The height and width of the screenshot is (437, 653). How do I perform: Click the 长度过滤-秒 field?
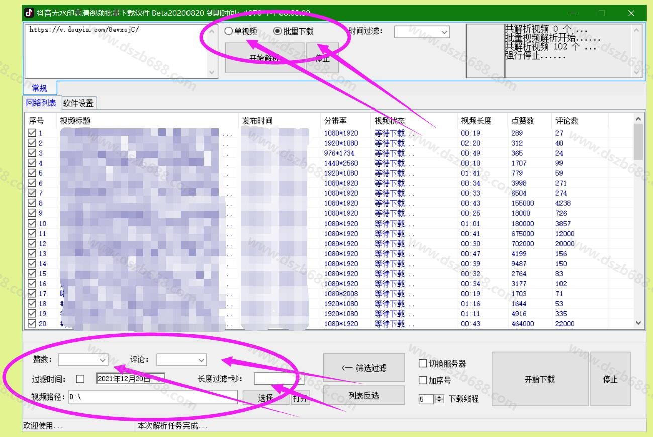point(279,379)
